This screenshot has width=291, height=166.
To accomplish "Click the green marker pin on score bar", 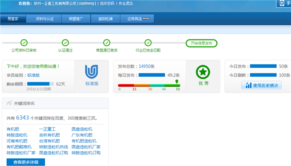I will tap(177, 81).
